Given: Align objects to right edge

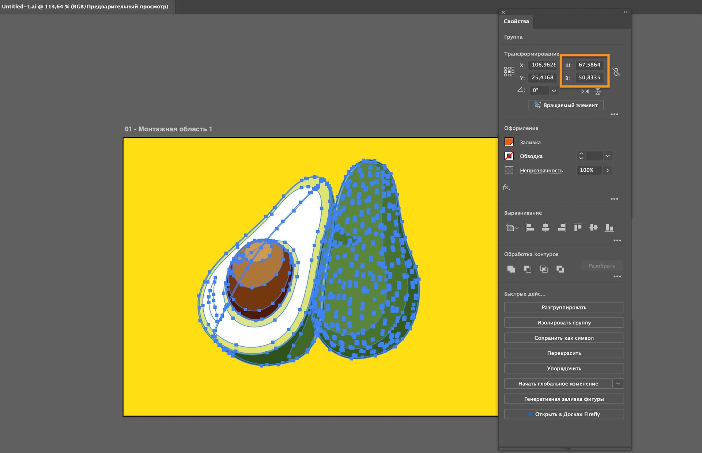Looking at the screenshot, I should click(x=562, y=228).
